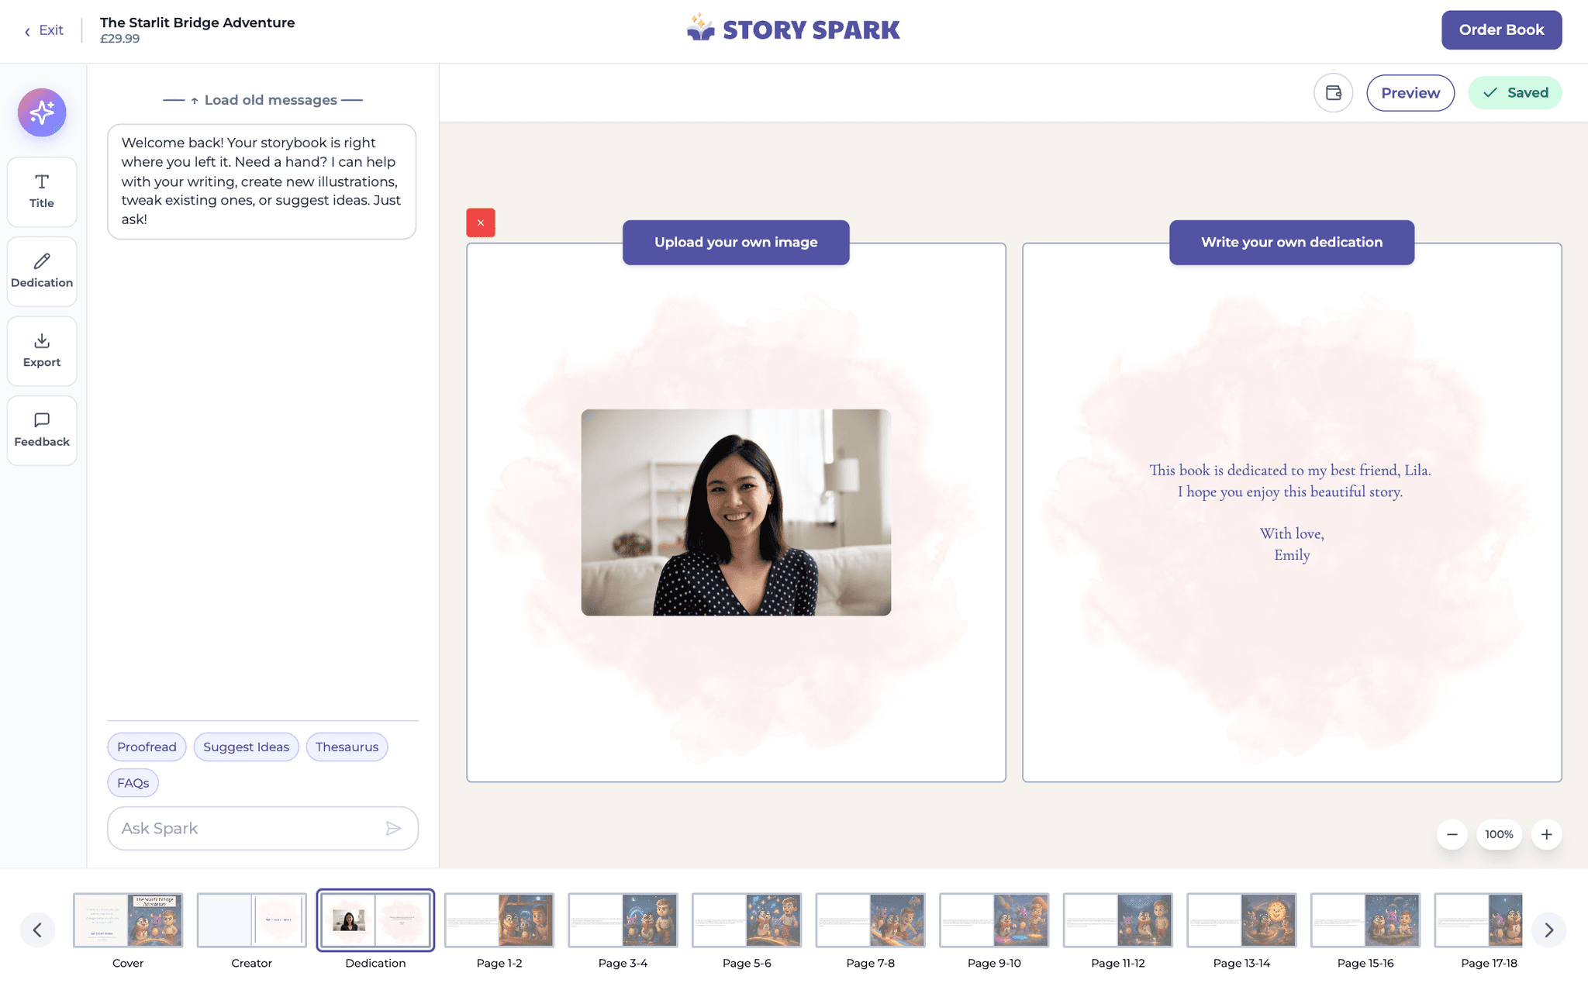Open the Spark AI assistant sparkle icon
This screenshot has height=990, width=1588.
42,112
